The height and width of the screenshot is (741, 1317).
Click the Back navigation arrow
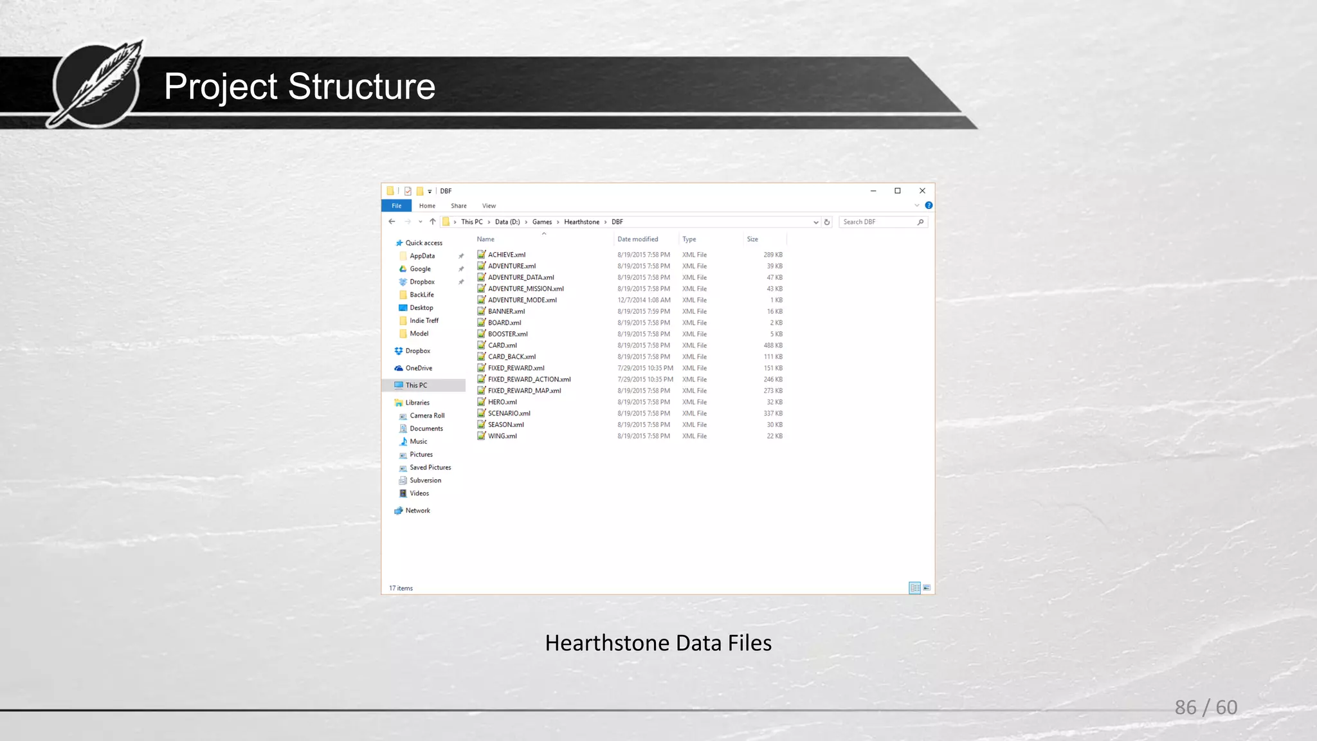point(392,222)
